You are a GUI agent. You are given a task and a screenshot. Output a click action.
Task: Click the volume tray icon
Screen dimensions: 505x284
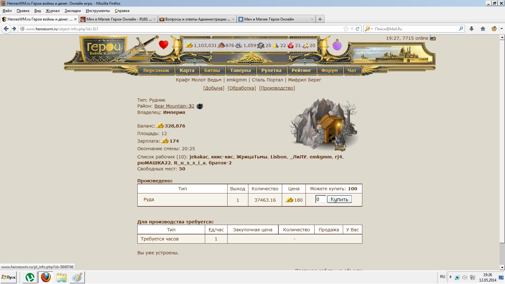click(465, 277)
